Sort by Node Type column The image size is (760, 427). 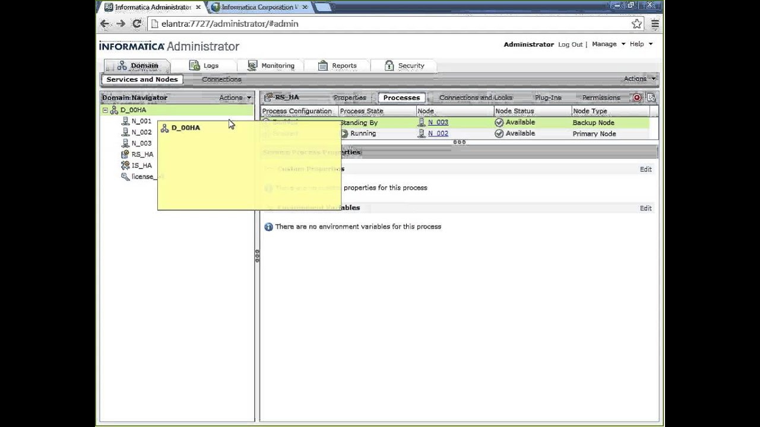[610, 111]
